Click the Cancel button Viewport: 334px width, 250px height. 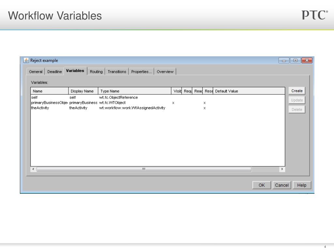click(281, 185)
